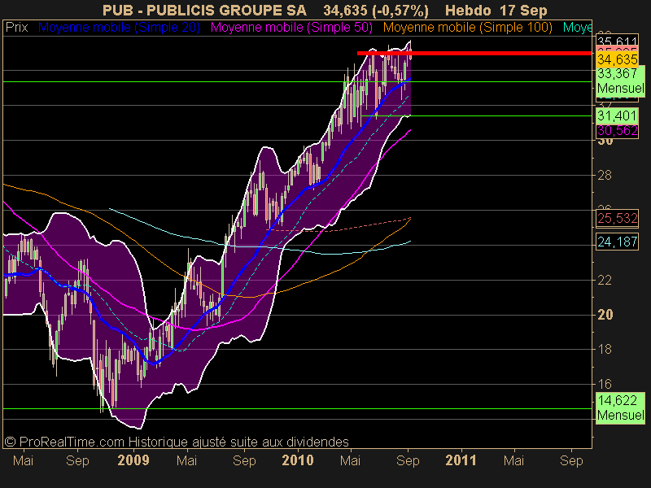The image size is (651, 488).
Task: Click the 14,622 Mensuel green label
Action: 620,408
